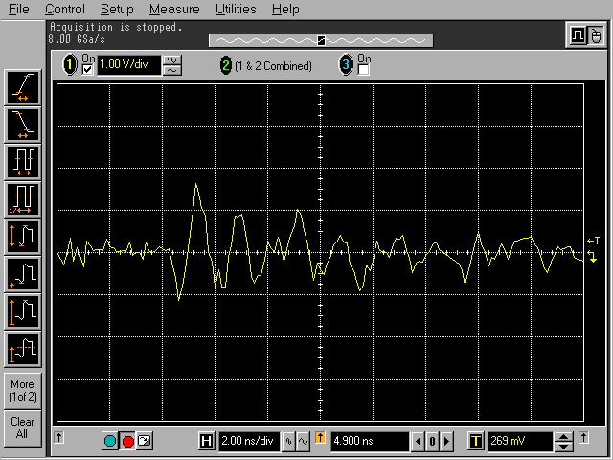Open the Utilities menu

tap(236, 9)
